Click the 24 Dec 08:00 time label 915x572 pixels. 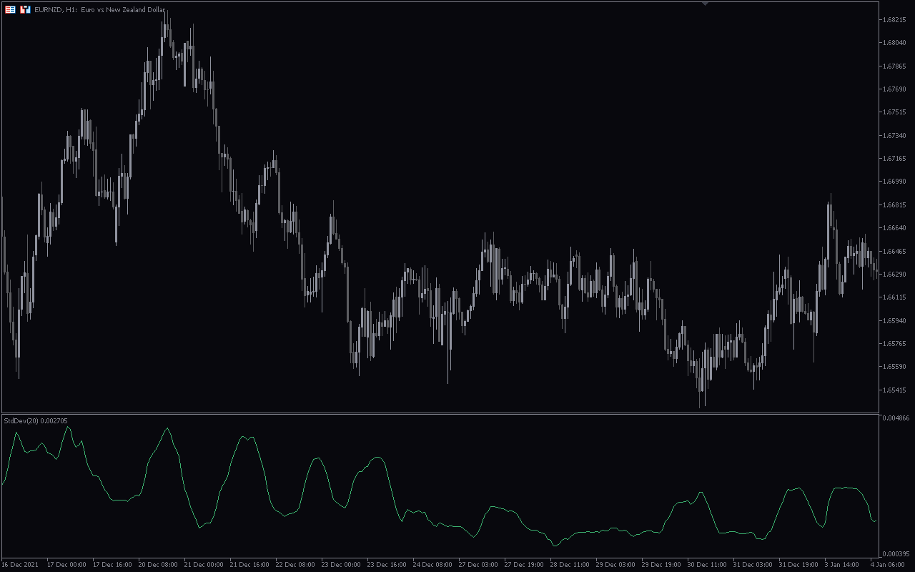click(432, 565)
